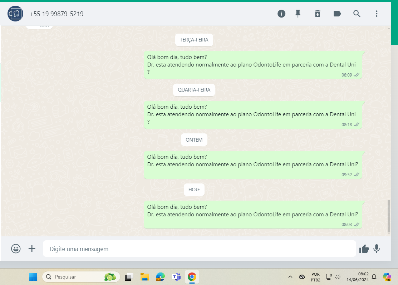Search within the conversation
Screen dimensions: 398x285
(x=357, y=14)
